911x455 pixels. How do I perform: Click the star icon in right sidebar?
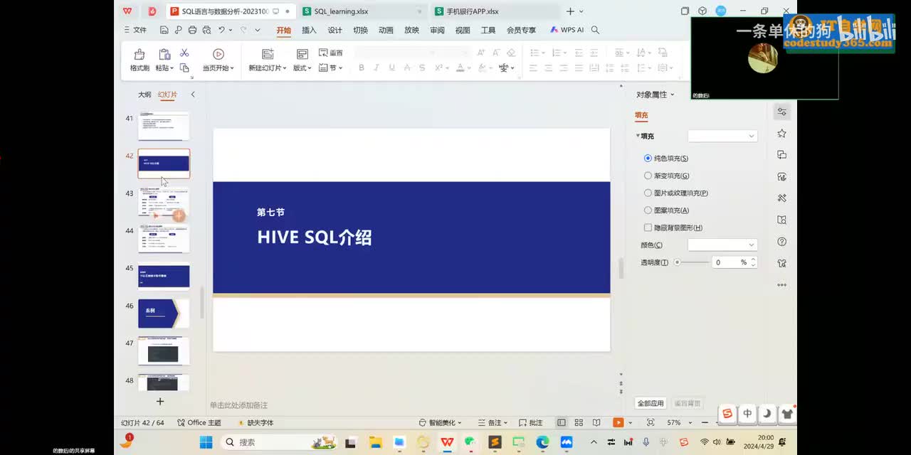782,134
